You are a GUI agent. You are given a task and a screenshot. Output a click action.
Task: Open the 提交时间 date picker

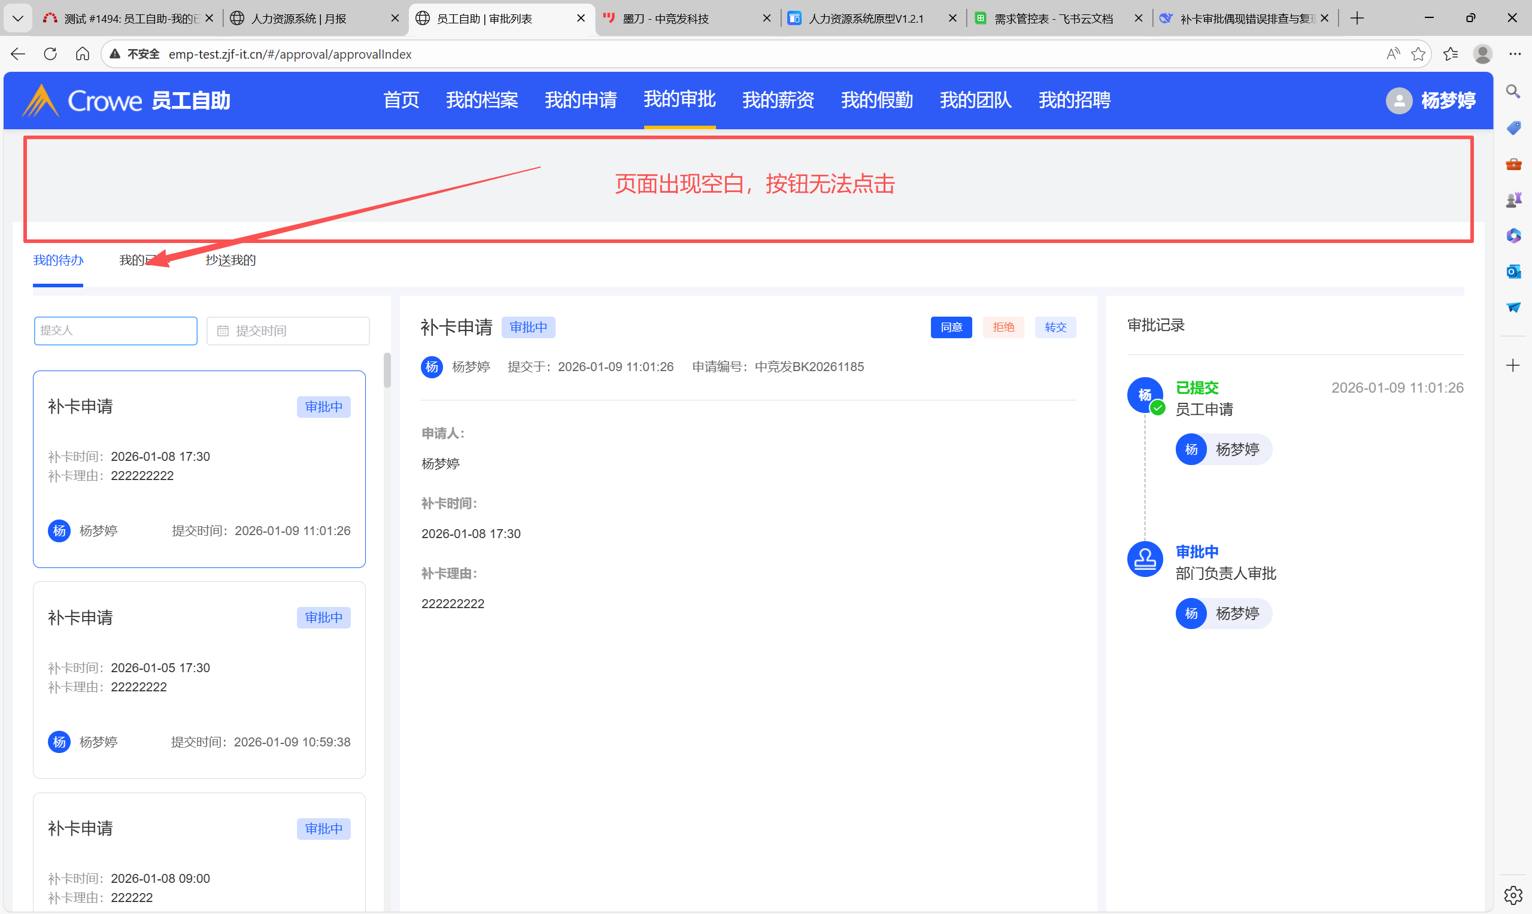[288, 331]
